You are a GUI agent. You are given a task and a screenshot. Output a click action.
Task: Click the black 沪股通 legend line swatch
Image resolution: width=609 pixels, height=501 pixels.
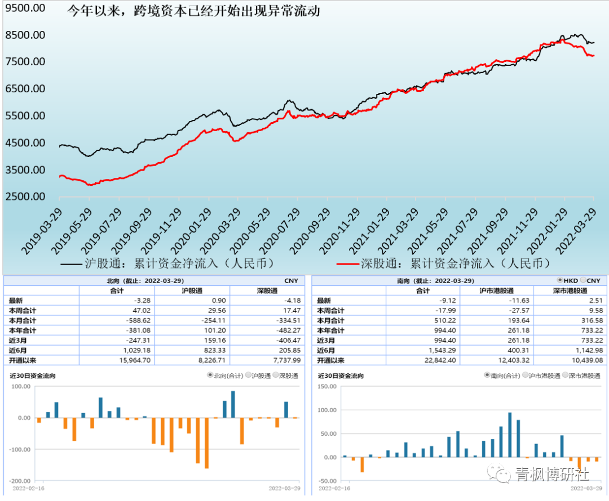coord(71,263)
